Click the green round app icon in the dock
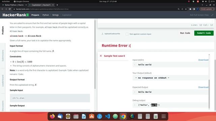The width and height of the screenshot is (216, 121). tap(115, 116)
